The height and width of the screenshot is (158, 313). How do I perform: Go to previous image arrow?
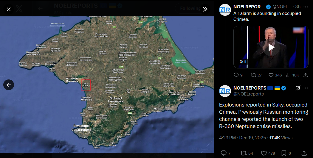(9, 85)
